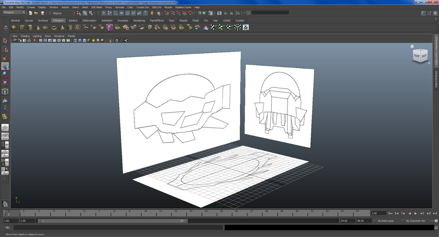Toggle wireframe shading in the viewport
The height and width of the screenshot is (237, 439).
click(x=75, y=41)
